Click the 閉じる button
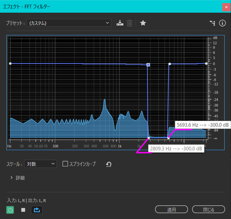231x219 pixels. pos(208,209)
